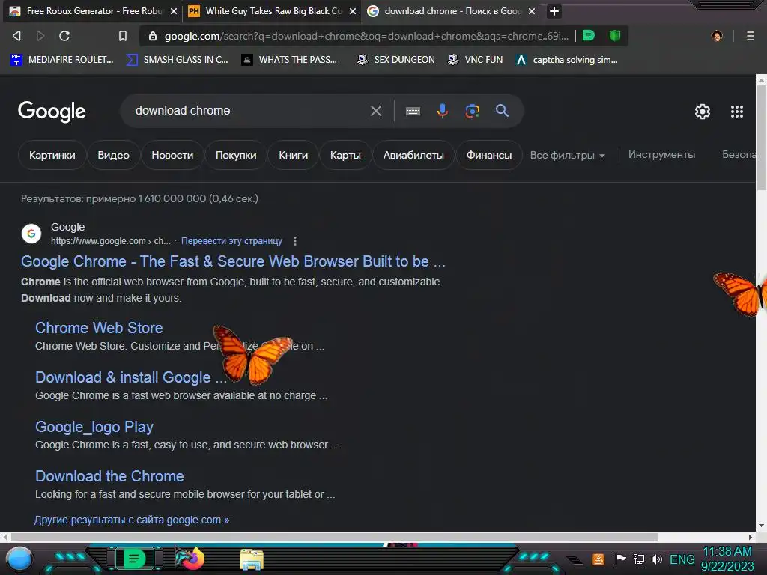Screen dimensions: 767x575
Task: Filter results by Покупки
Action: click(236, 155)
